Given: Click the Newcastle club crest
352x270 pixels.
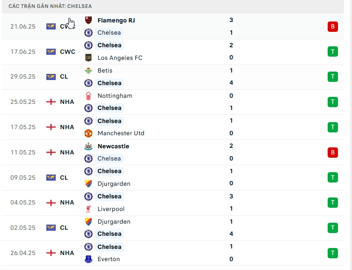Looking at the screenshot, I should [x=88, y=146].
